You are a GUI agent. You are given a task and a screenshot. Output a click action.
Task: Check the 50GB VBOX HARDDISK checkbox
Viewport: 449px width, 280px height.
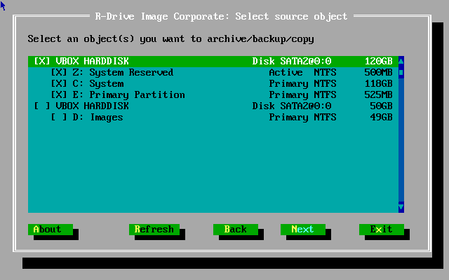coord(42,106)
